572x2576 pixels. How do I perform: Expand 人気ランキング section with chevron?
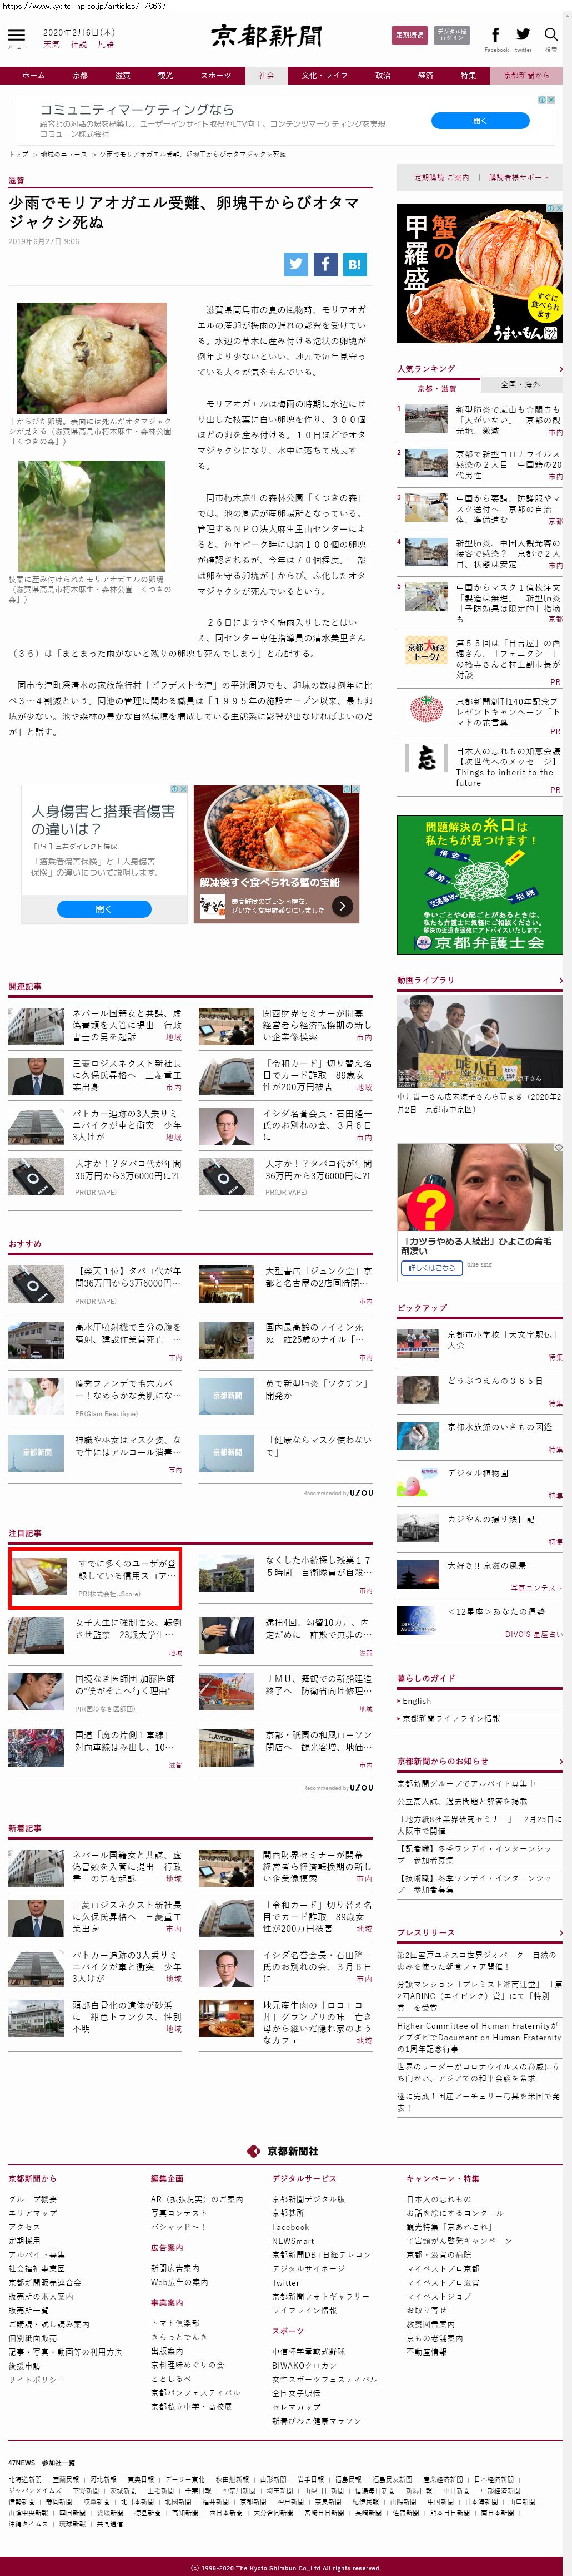tap(560, 369)
